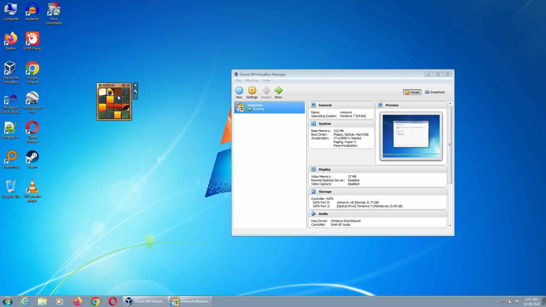Switch to the Snapshots view toggle
Screen dimensions: 546x307
tap(435, 92)
